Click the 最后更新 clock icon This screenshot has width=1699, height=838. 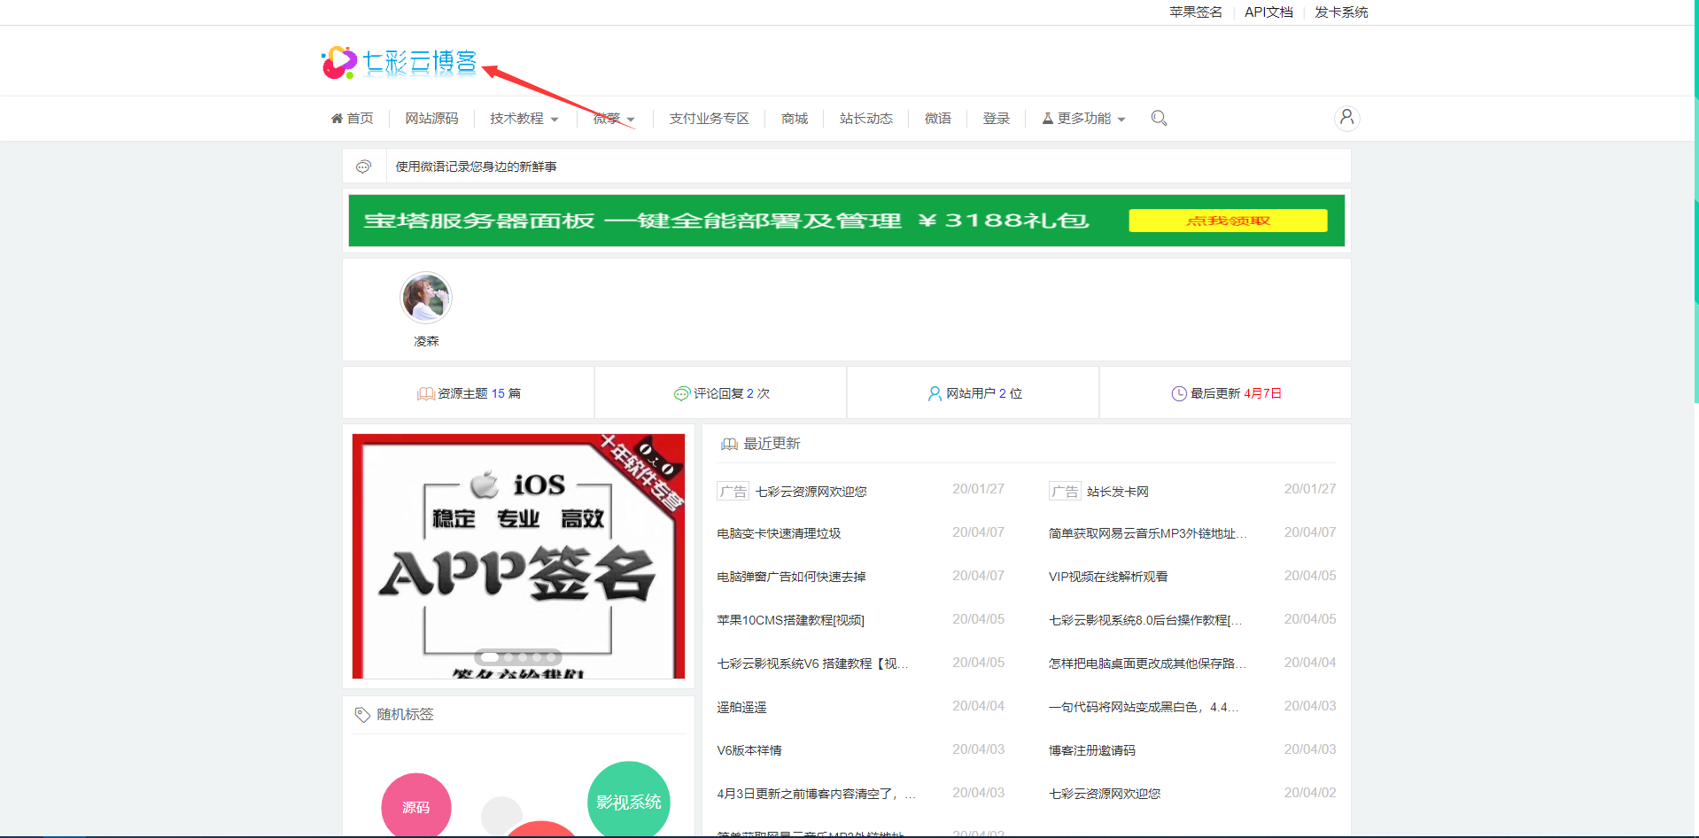1179,394
